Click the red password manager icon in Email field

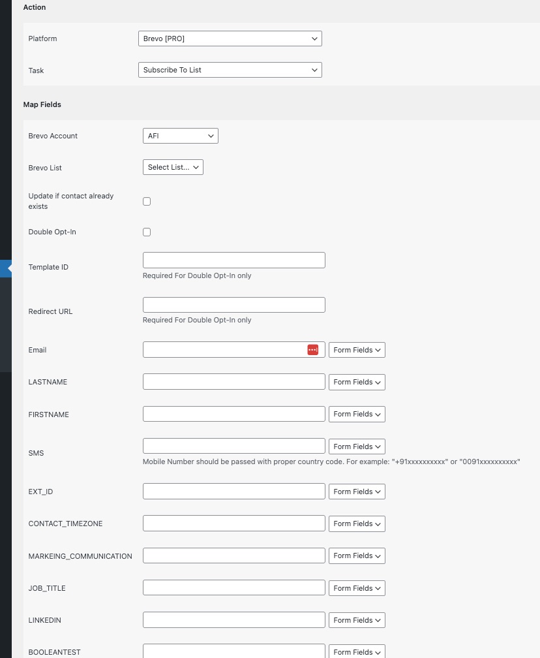click(313, 350)
